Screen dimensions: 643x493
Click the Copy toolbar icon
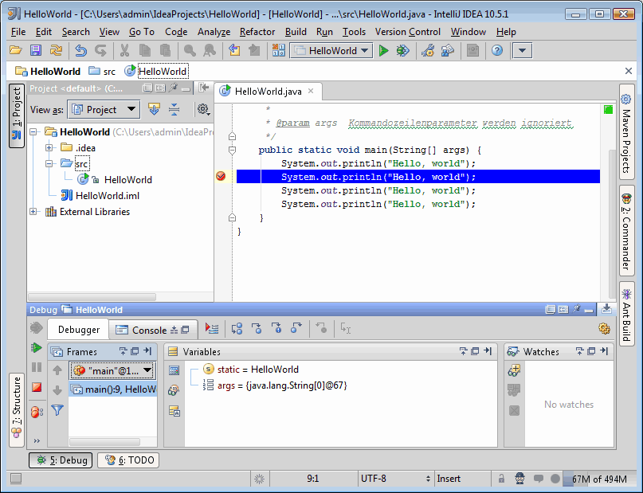click(145, 50)
